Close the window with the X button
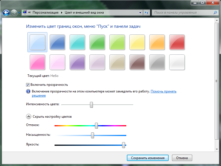221x166 pixels. (213, 2)
